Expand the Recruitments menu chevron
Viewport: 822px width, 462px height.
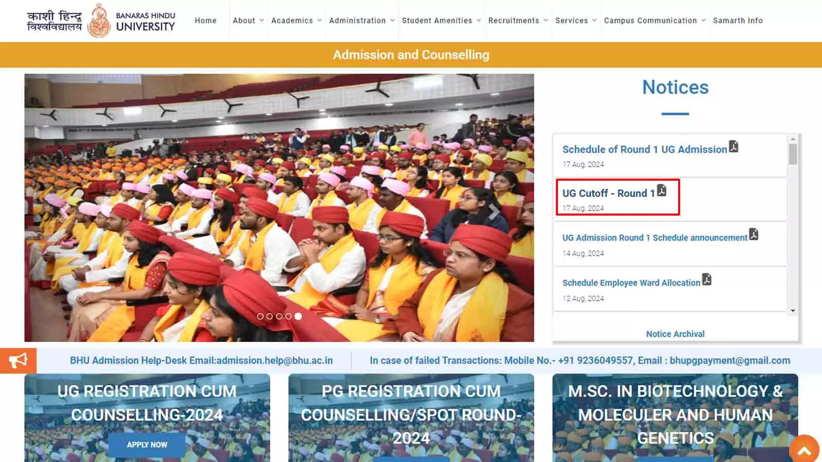(x=546, y=21)
